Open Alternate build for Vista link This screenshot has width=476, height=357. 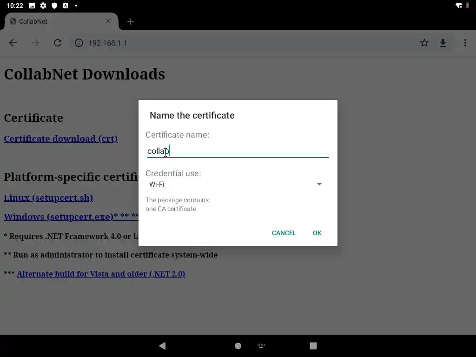tap(101, 274)
